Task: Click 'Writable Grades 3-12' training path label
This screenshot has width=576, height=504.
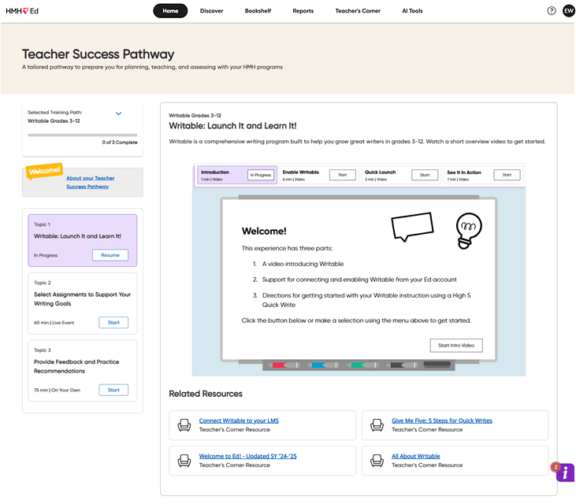Action: point(54,121)
